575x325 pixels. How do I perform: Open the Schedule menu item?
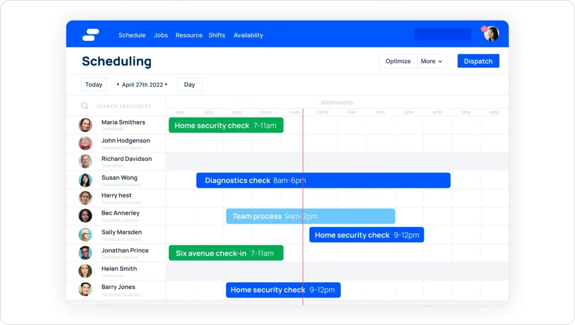click(x=132, y=35)
